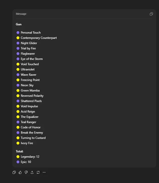Give the response a thumbs down

pos(26,172)
